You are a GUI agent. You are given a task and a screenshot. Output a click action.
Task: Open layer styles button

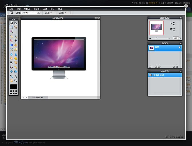[x=159, y=67]
